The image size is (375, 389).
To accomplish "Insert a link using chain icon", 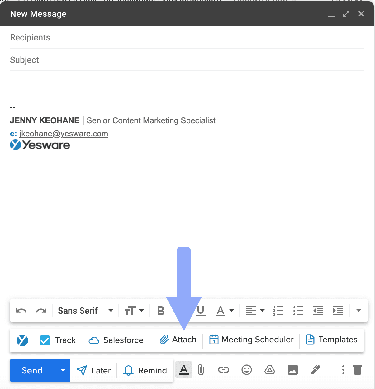I will (x=223, y=370).
